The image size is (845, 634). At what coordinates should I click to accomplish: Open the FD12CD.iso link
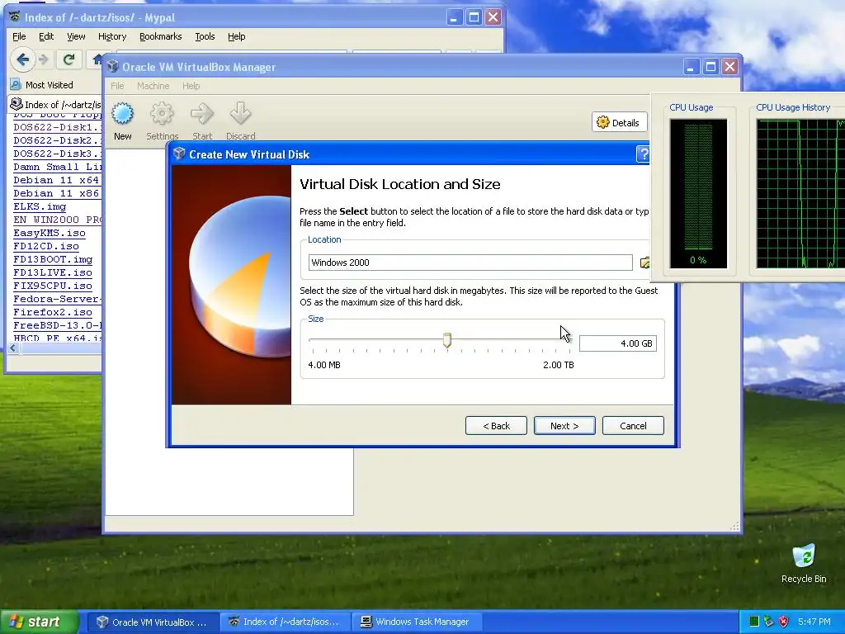46,246
